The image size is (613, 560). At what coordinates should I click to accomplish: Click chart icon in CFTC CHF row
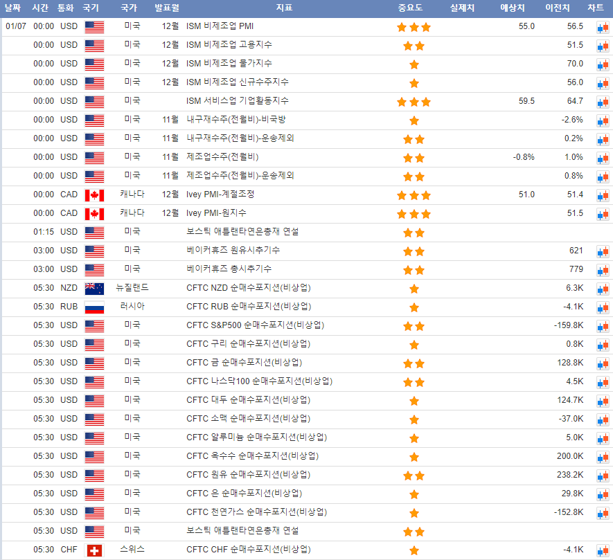[603, 550]
